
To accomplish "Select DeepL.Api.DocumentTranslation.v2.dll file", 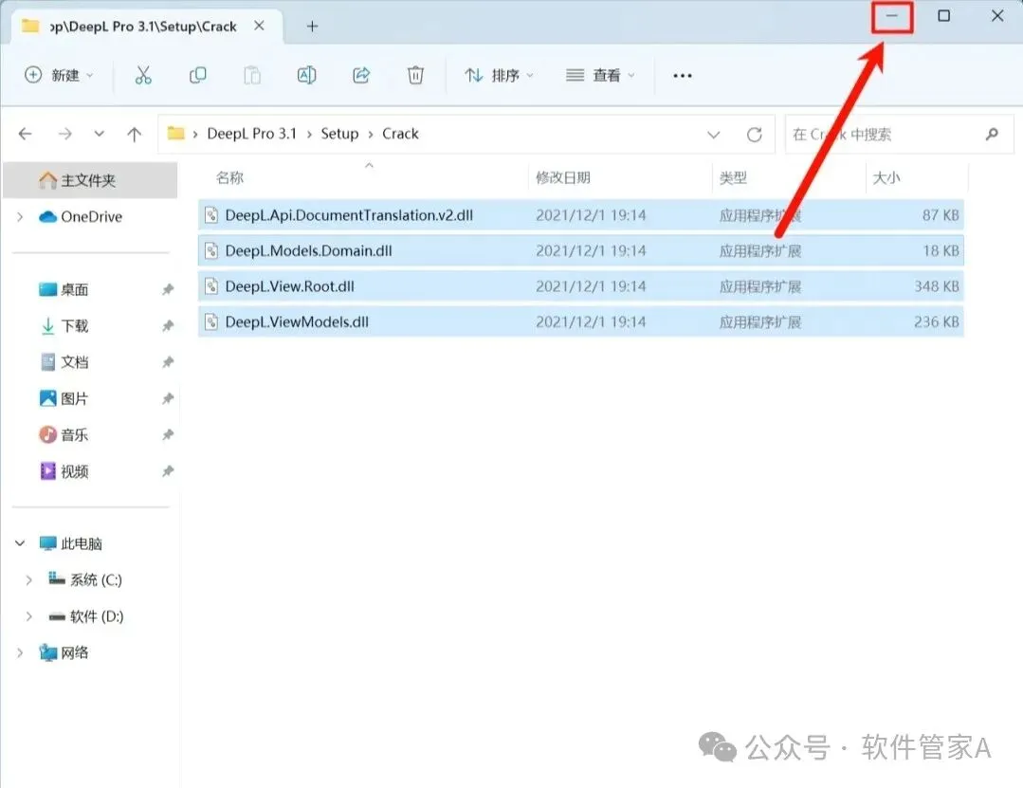I will (x=580, y=215).
